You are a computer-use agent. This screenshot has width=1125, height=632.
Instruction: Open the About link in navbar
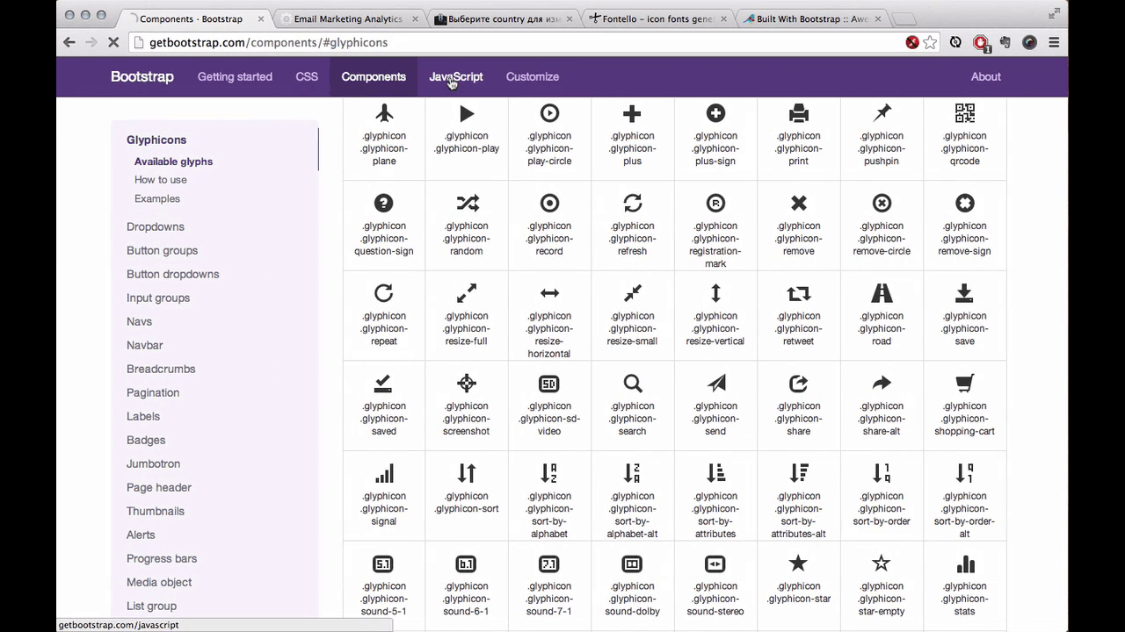coord(985,76)
